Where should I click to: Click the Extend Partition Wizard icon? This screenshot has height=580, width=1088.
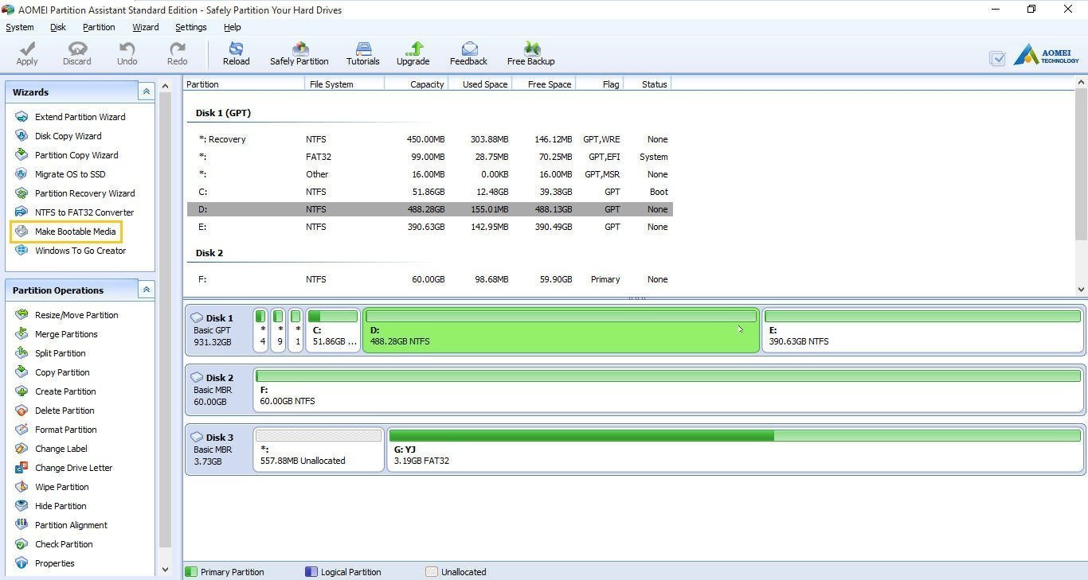pos(22,117)
